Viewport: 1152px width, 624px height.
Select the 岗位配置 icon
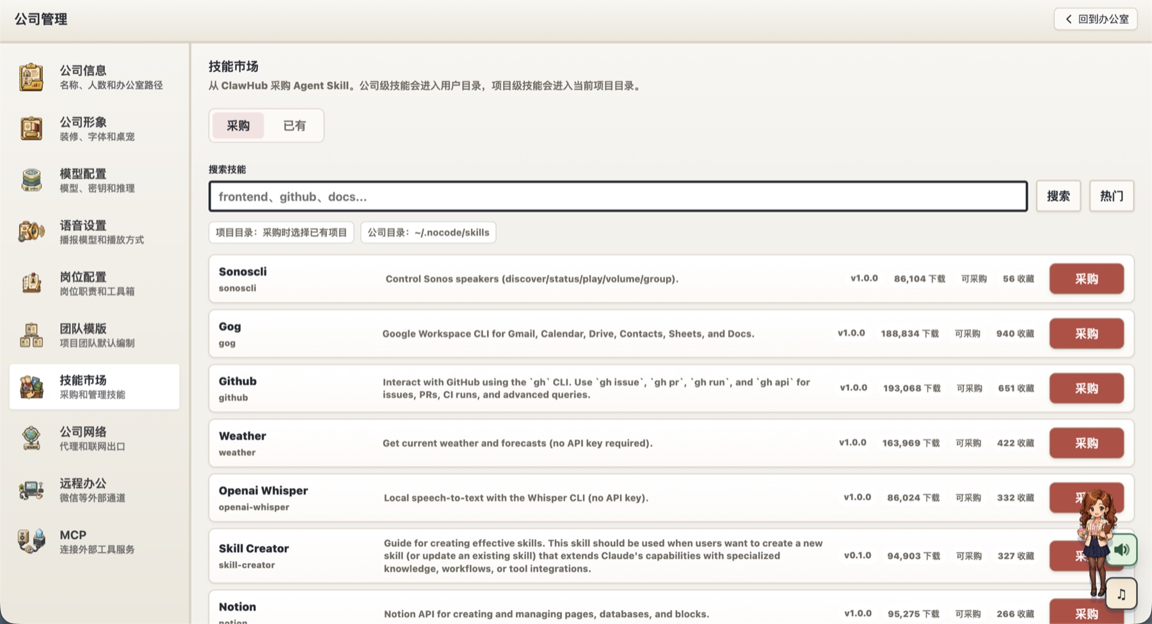click(31, 283)
